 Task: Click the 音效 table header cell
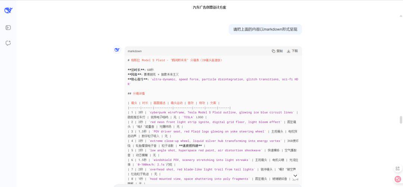[x=190, y=103]
